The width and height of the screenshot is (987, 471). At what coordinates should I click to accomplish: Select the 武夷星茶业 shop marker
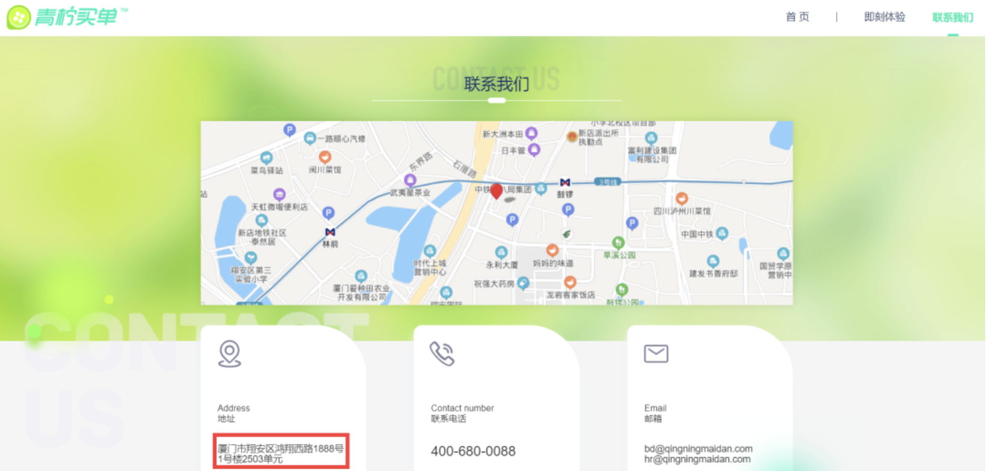[x=410, y=180]
